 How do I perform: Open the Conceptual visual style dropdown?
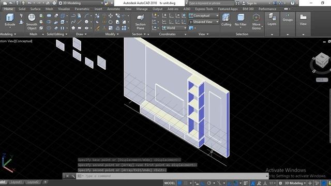(x=204, y=16)
